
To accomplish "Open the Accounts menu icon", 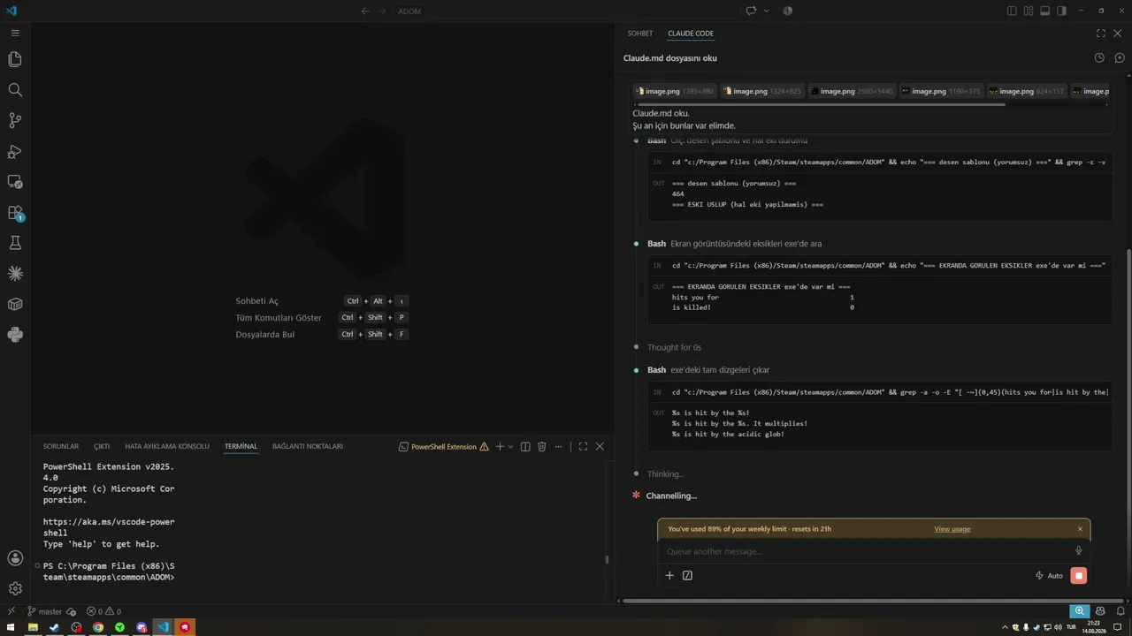I will coord(15,558).
